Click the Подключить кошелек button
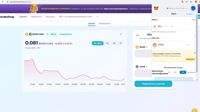Viewport: 200px width, 112px height. pyautogui.click(x=153, y=84)
